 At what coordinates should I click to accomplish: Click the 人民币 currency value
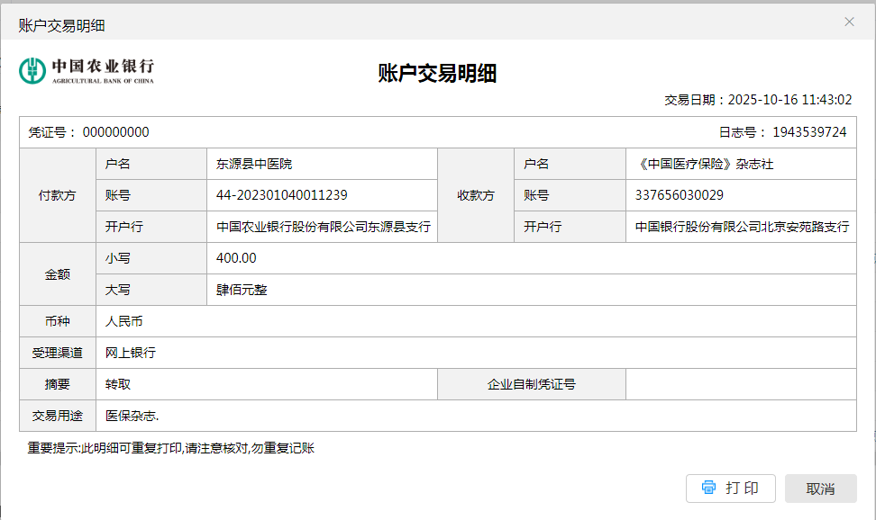click(x=124, y=321)
